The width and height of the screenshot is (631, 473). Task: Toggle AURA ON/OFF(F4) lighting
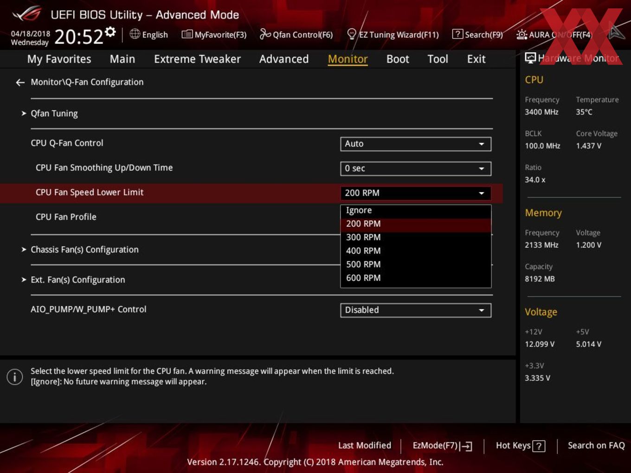pos(554,34)
